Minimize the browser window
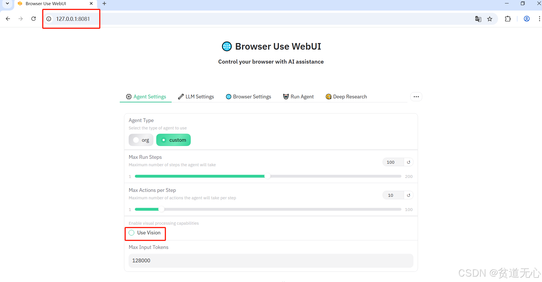542x282 pixels. coord(507,3)
